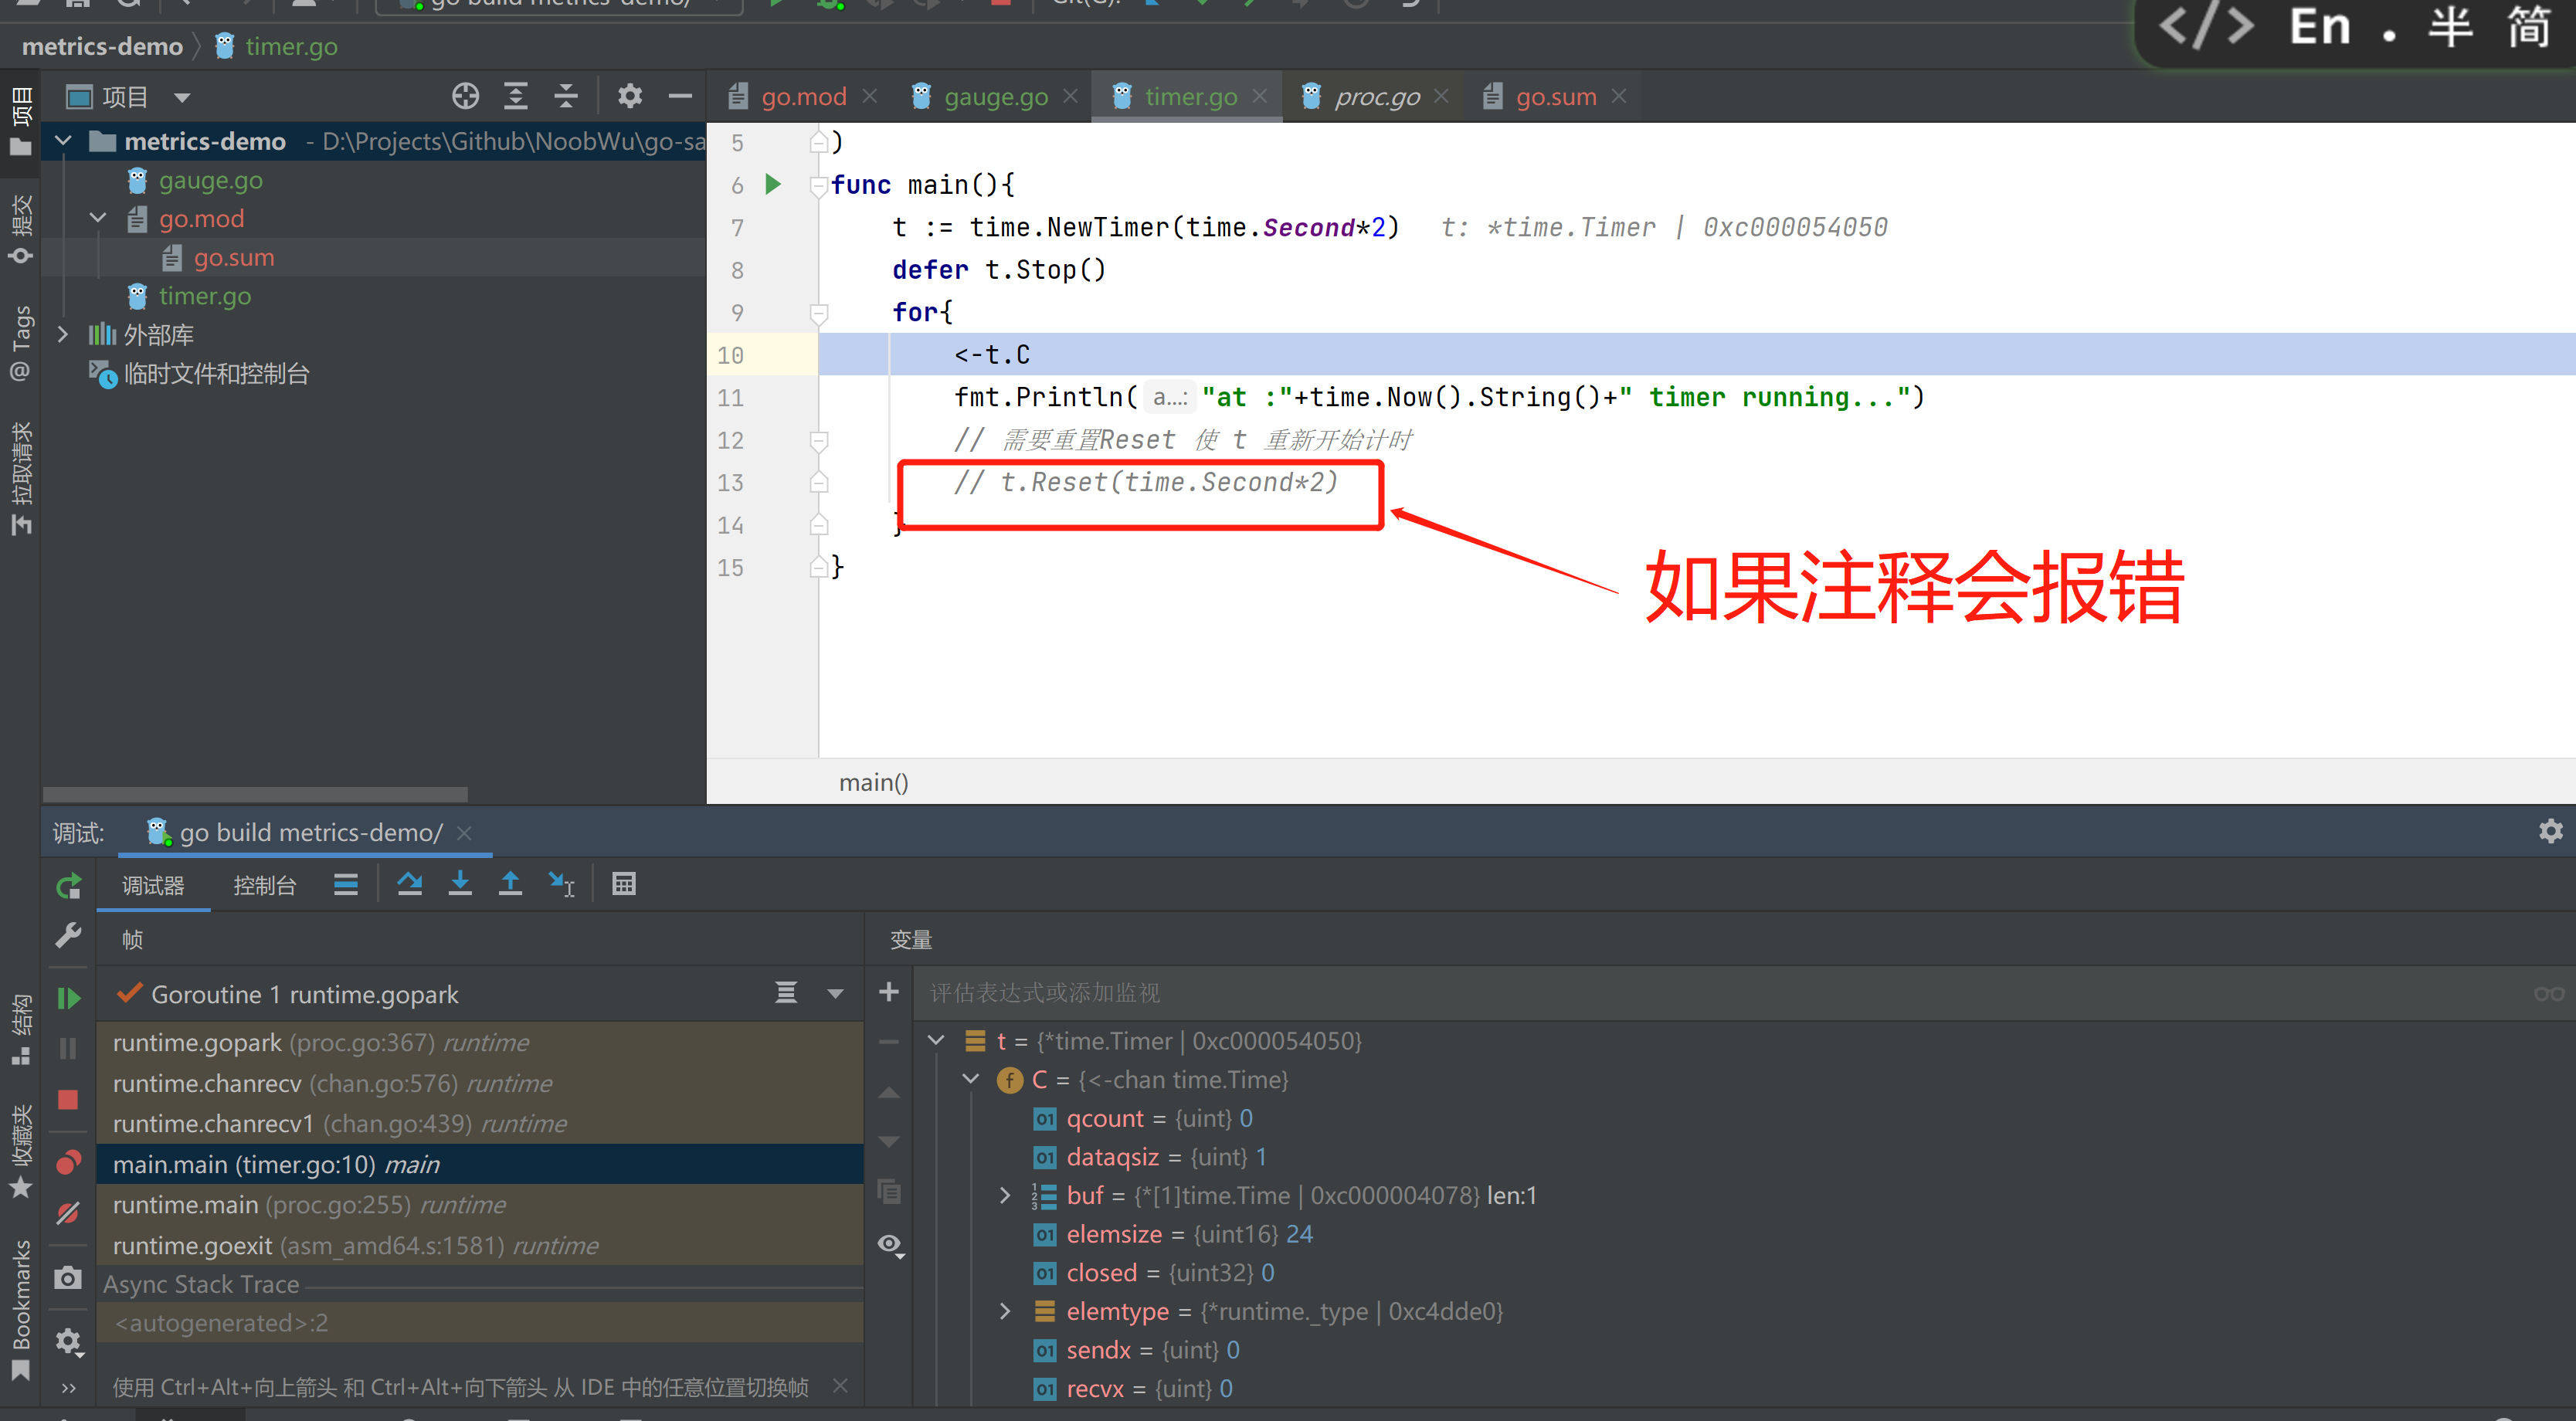
Task: Select frame main.main timer.go:10
Action: (480, 1164)
